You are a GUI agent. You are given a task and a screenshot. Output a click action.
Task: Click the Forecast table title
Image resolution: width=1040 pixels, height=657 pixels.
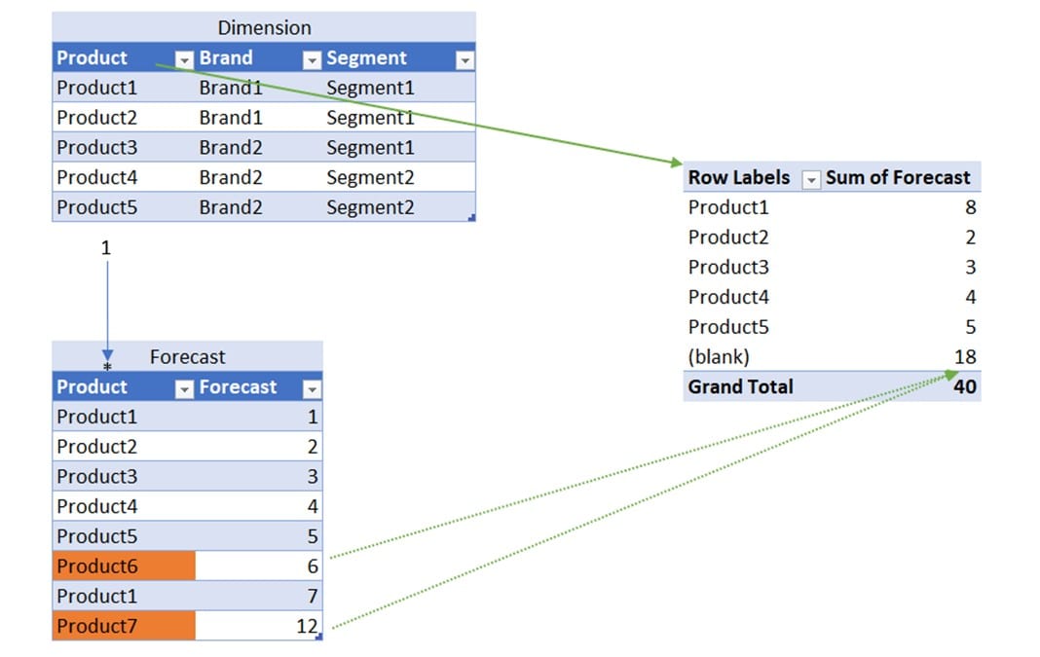(x=188, y=356)
